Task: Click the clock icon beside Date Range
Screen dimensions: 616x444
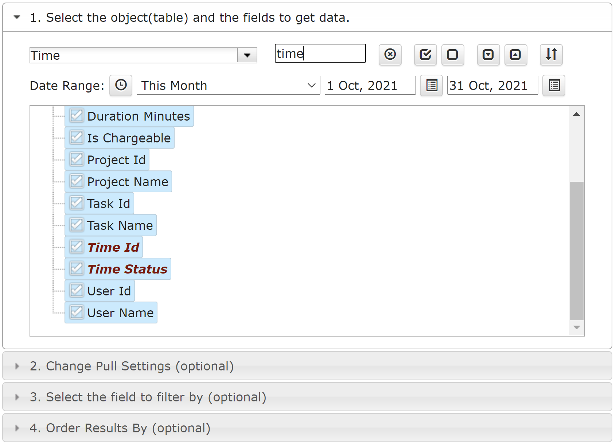Action: tap(121, 85)
